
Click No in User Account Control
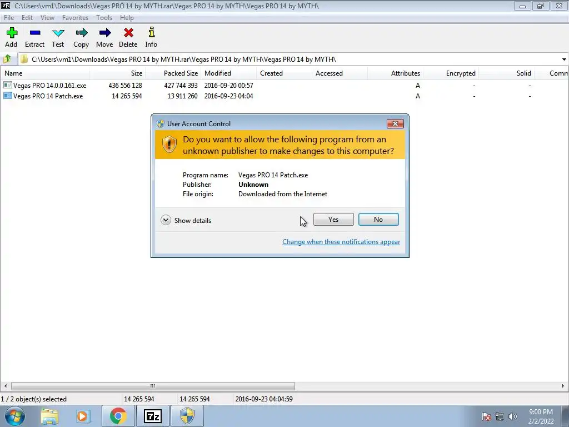point(378,219)
